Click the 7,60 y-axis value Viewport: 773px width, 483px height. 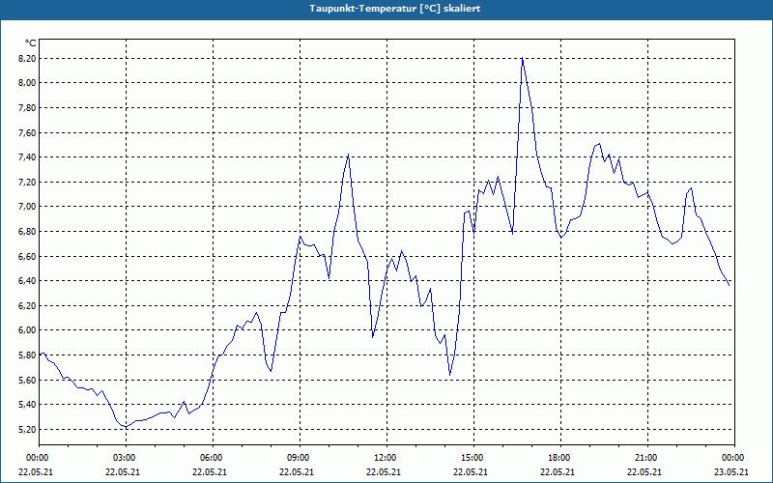click(x=28, y=132)
